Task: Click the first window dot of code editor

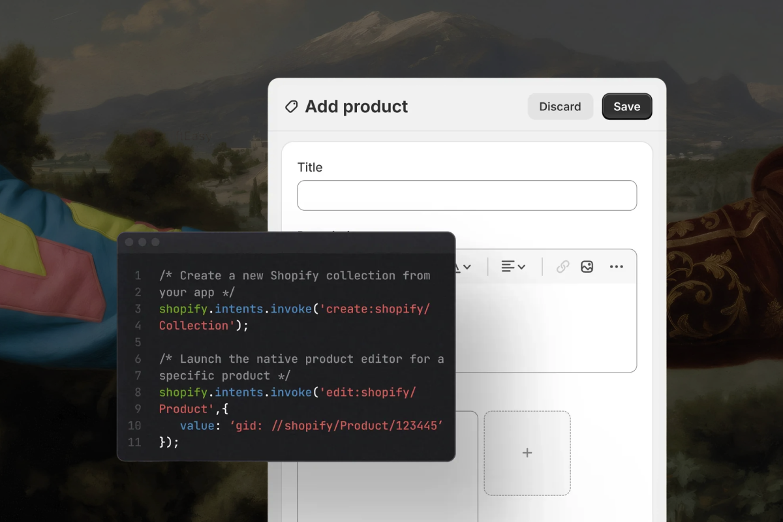Action: pyautogui.click(x=129, y=242)
